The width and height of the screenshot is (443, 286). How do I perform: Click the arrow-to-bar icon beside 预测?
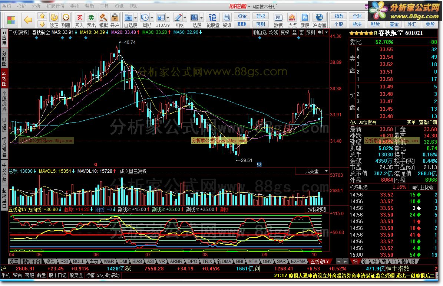pyautogui.click(x=320, y=32)
